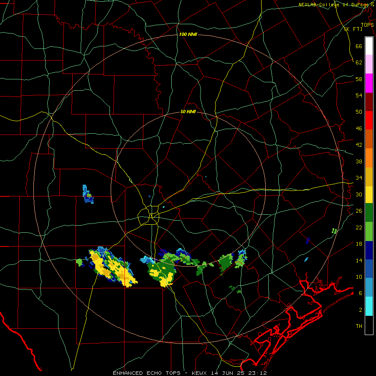This screenshot has width=376, height=376.
Task: Click the black TH swatch at legend bottom
Action: 369,325
